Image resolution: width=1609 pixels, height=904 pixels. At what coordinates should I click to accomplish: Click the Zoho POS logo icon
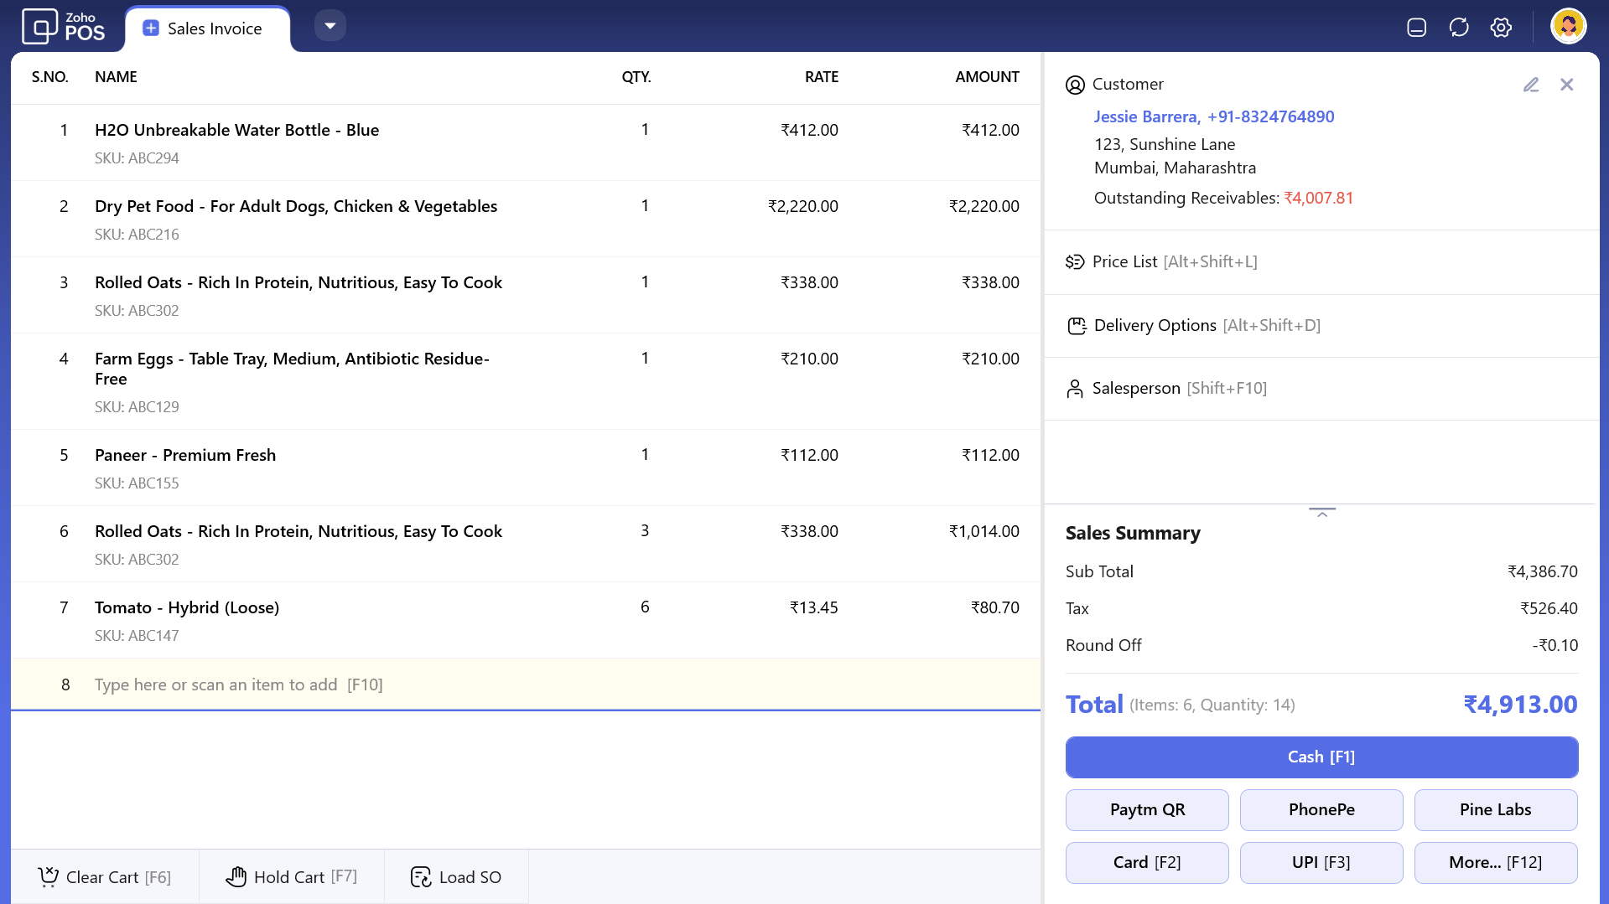tap(39, 27)
